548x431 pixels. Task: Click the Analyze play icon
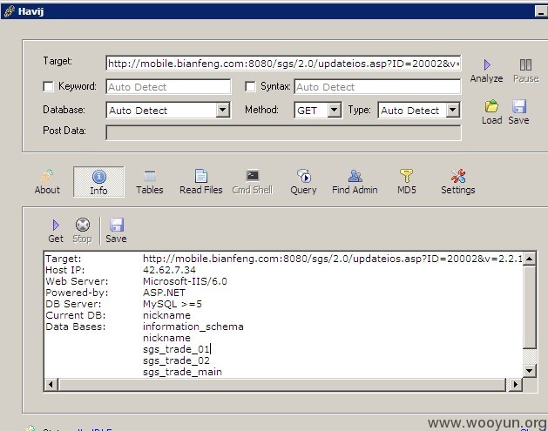(x=487, y=65)
